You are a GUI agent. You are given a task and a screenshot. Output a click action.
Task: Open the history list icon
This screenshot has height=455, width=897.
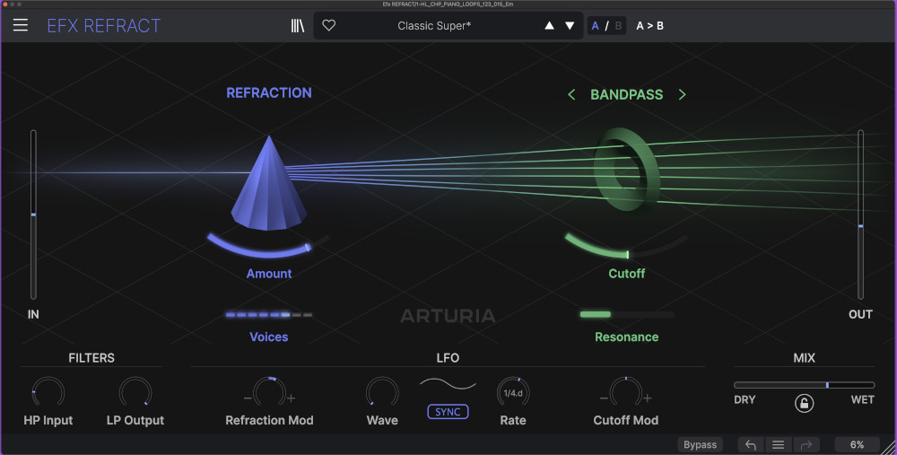tap(778, 444)
